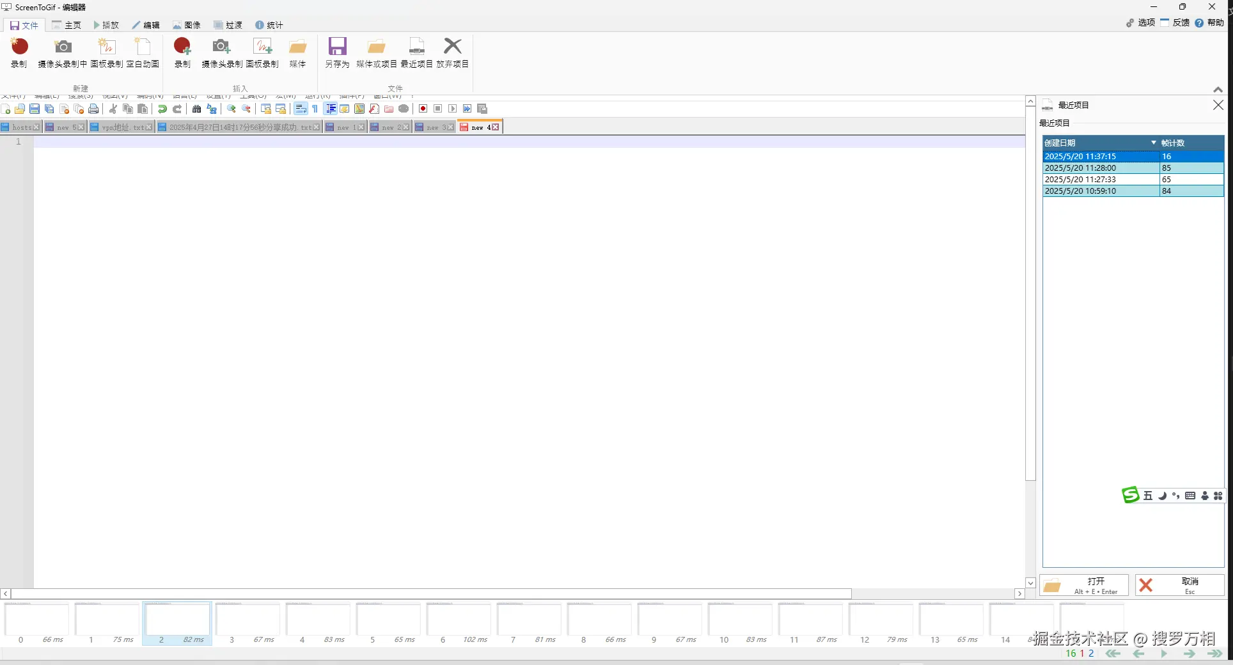The height and width of the screenshot is (665, 1233).
Task: Load 媒体或项目 media or project
Action: 377,52
